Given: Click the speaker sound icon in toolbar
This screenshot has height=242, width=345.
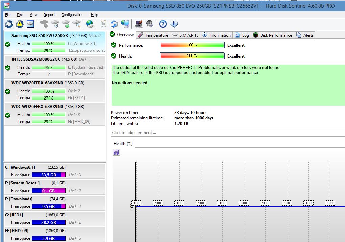Looking at the screenshot, I should pos(149,24).
